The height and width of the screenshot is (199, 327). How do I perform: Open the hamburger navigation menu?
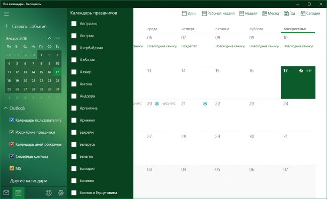click(6, 14)
